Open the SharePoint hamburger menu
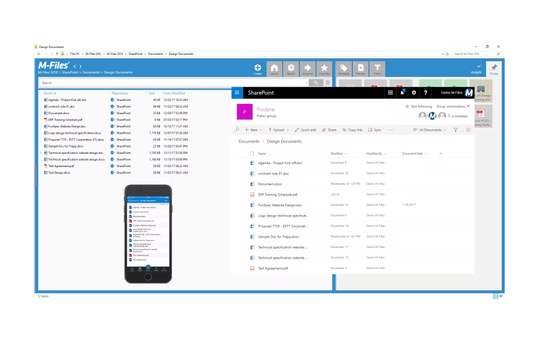 [237, 93]
